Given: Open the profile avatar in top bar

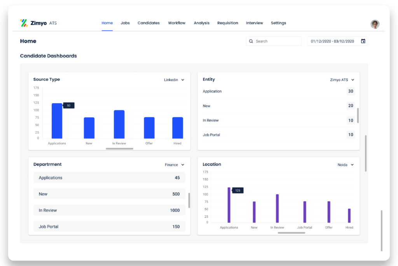Looking at the screenshot, I should (375, 24).
